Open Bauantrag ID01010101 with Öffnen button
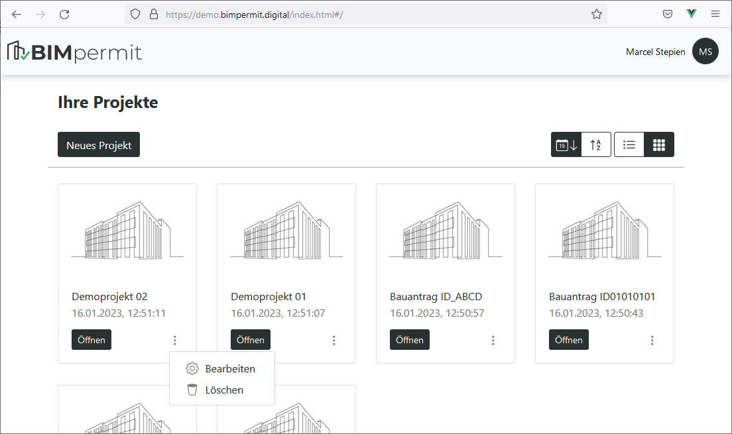The image size is (732, 434). tap(569, 340)
